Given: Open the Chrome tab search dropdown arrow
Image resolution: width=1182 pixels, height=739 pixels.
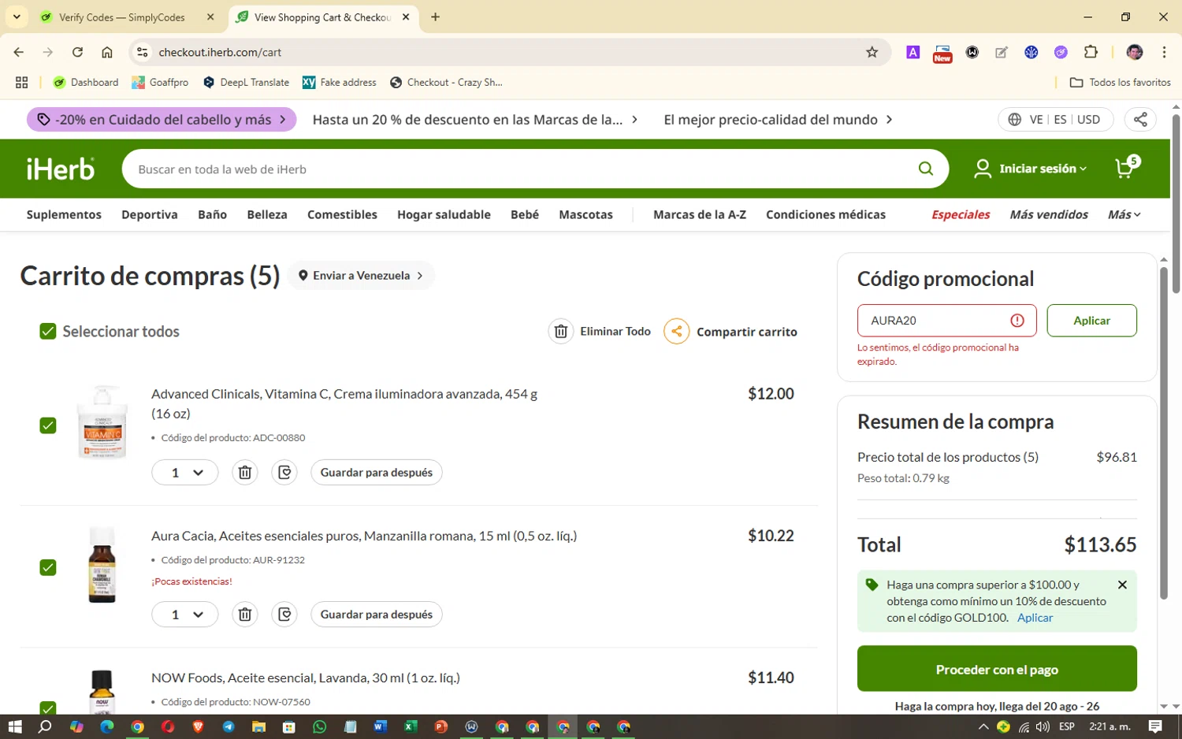Looking at the screenshot, I should [x=17, y=17].
